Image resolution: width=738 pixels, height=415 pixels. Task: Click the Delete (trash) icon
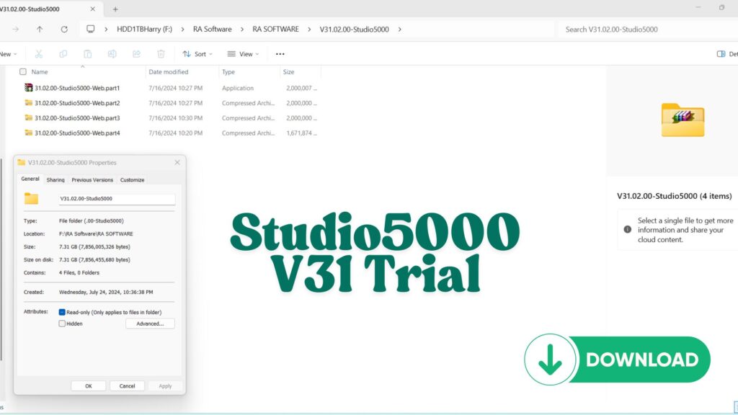161,53
